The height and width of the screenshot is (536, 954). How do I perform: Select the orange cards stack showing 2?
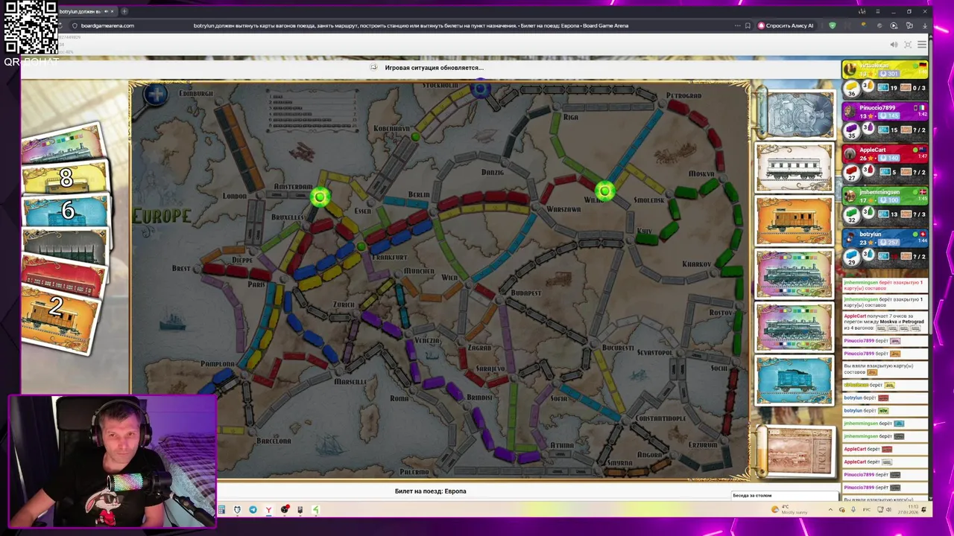coord(60,319)
